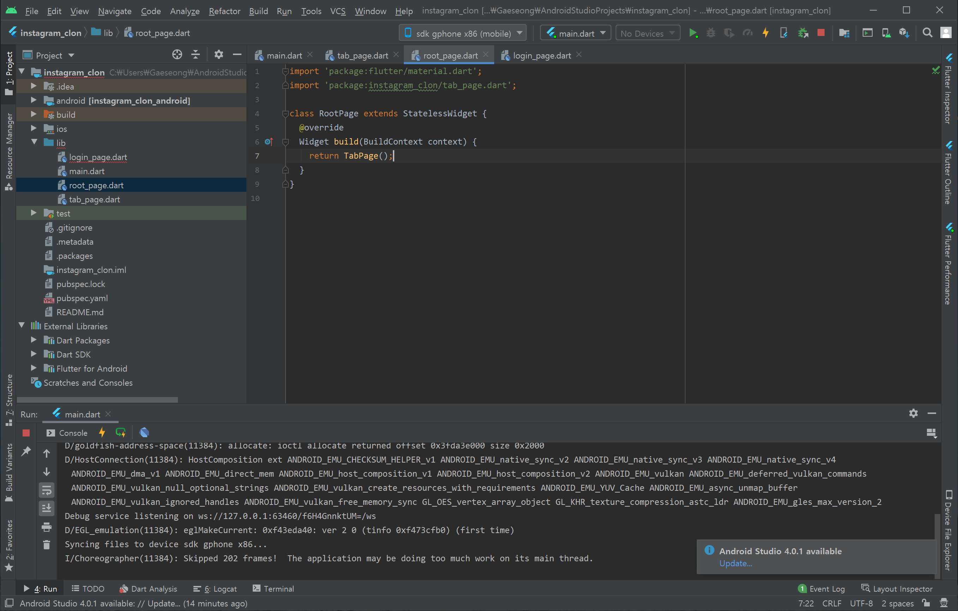Switch to main.dart editor tab
Screen dimensions: 958x611
pos(284,55)
